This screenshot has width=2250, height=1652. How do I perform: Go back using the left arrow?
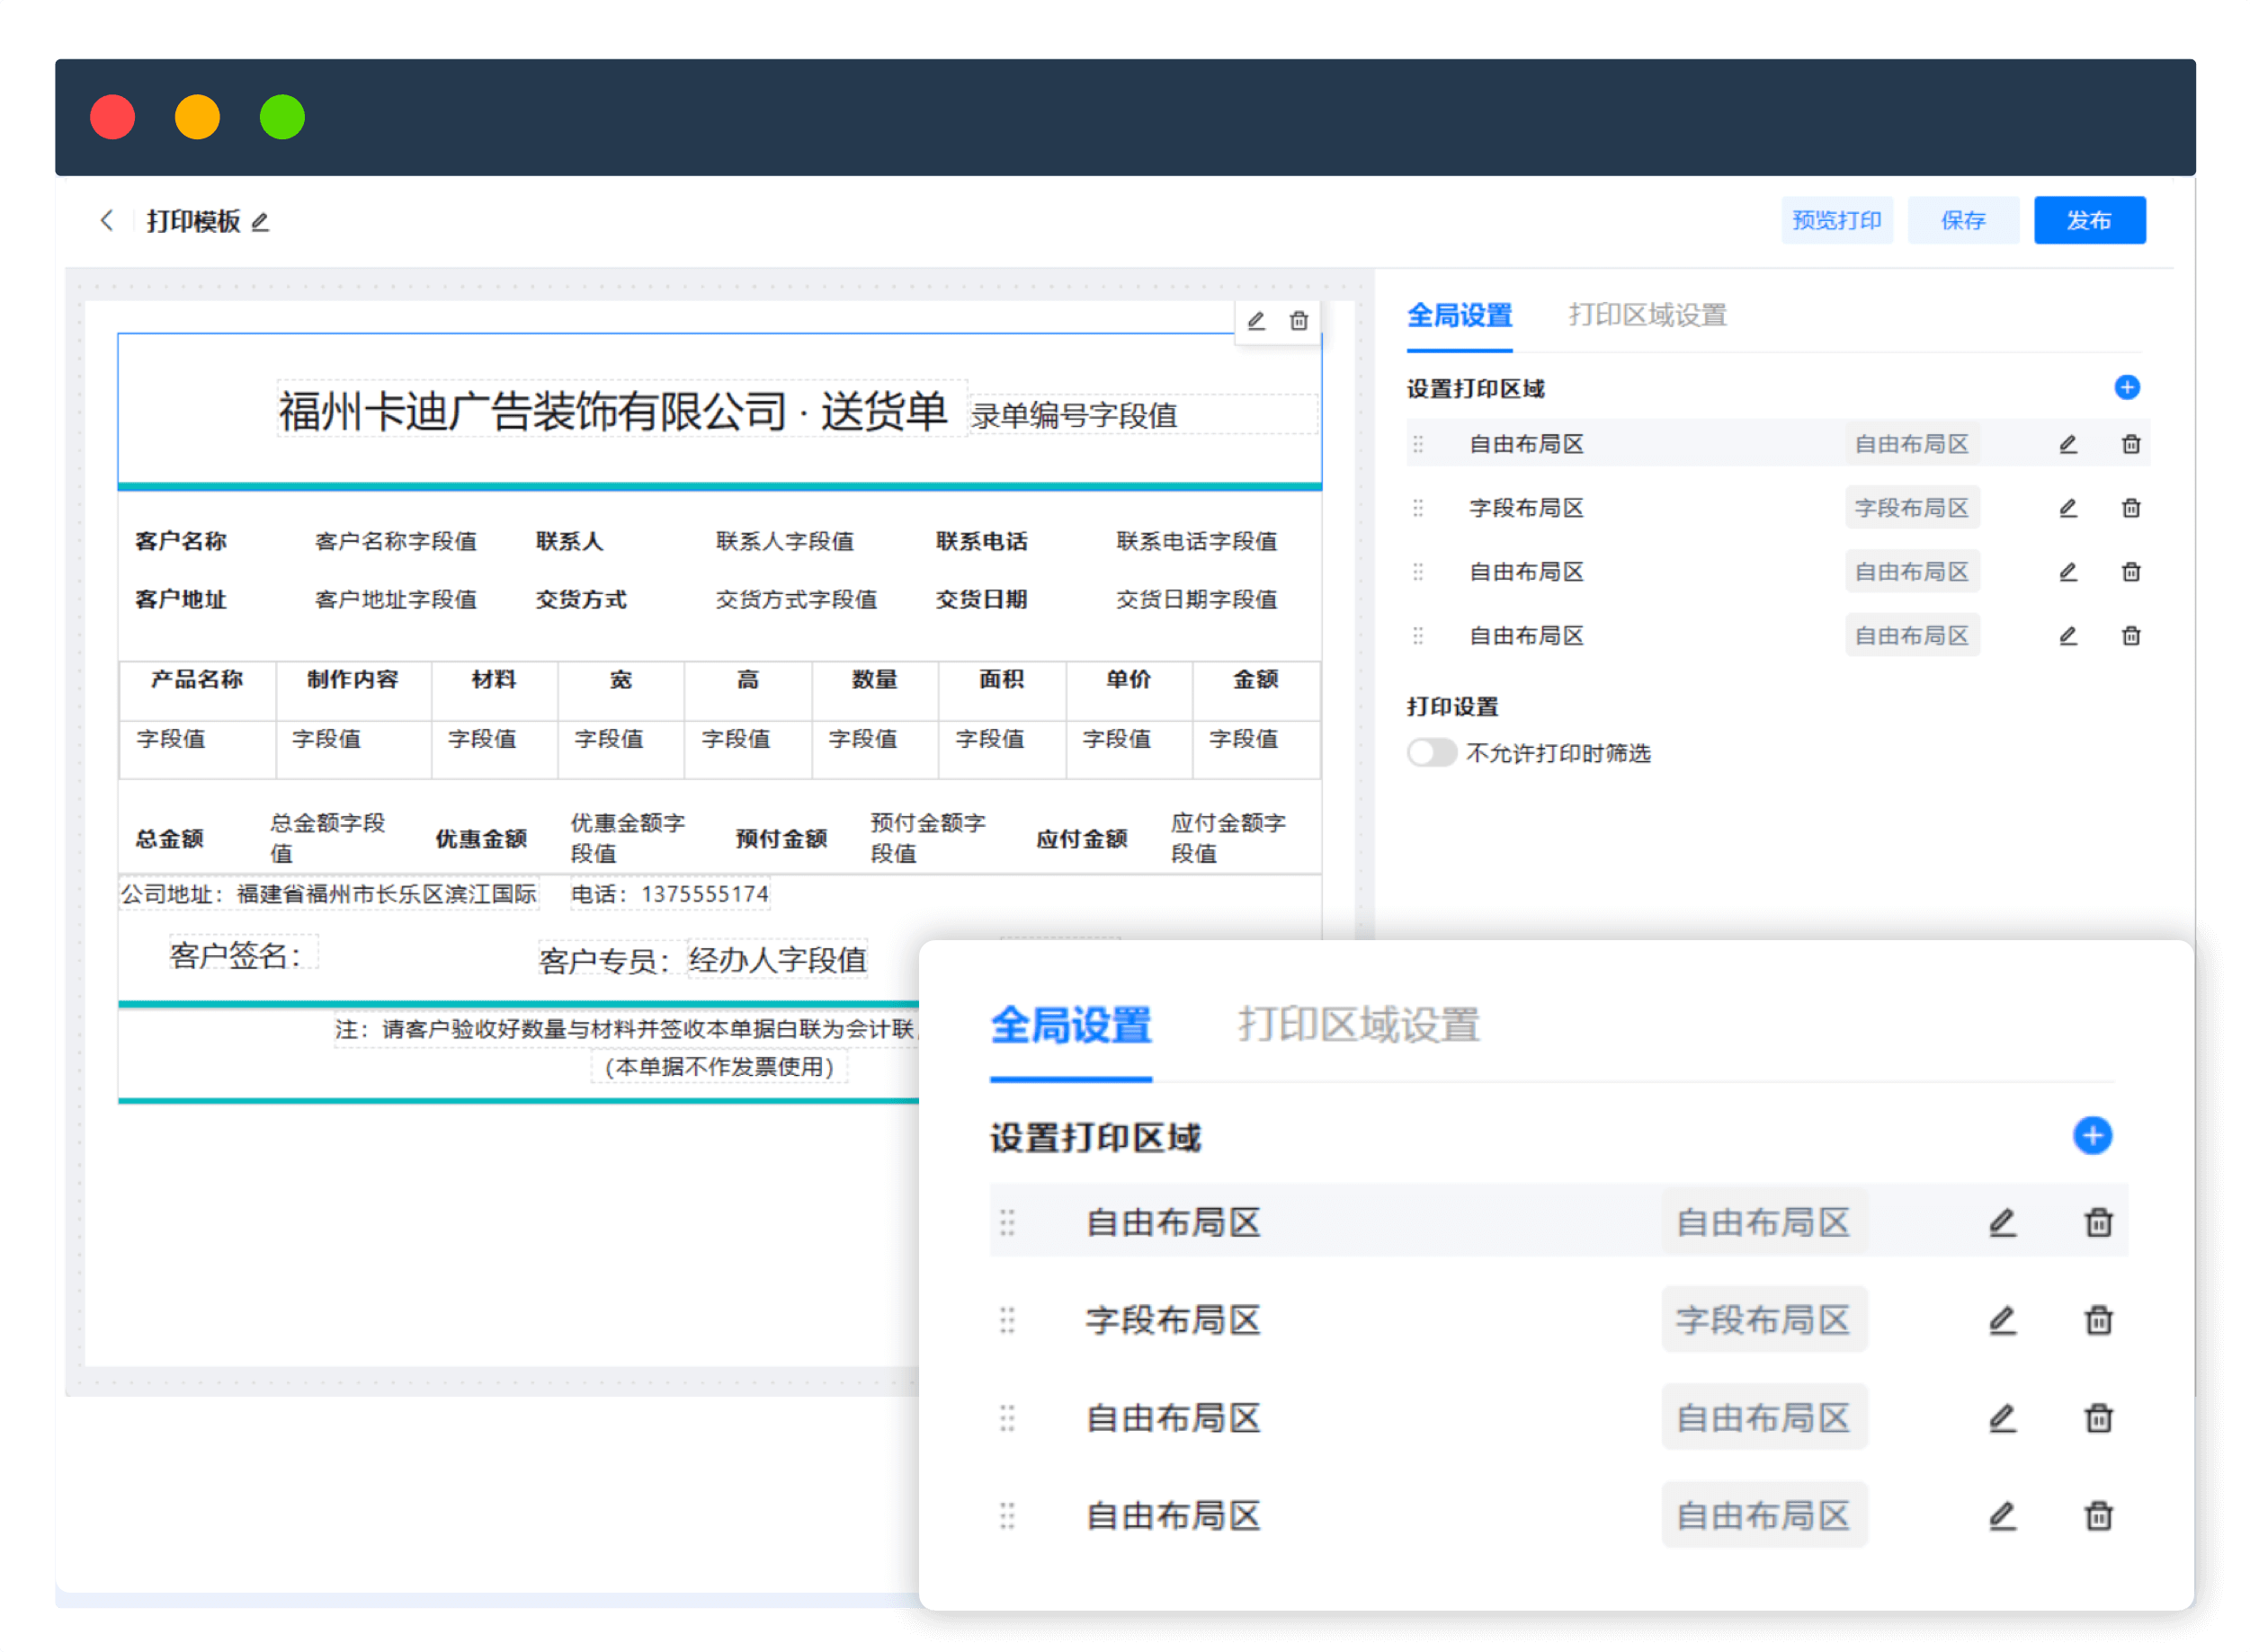point(107,220)
